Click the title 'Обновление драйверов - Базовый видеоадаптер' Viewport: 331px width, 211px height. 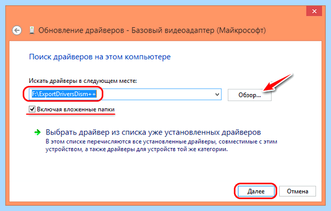click(x=152, y=30)
